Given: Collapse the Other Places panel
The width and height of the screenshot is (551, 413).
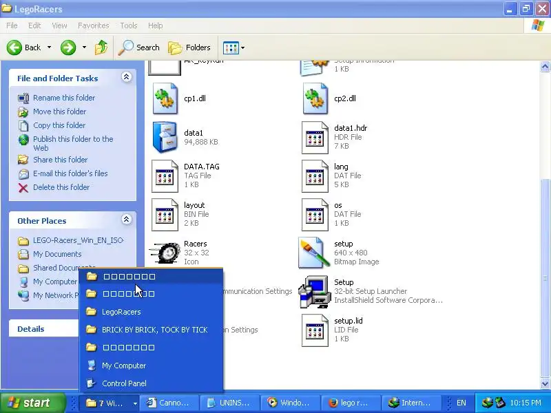Looking at the screenshot, I should coord(127,220).
